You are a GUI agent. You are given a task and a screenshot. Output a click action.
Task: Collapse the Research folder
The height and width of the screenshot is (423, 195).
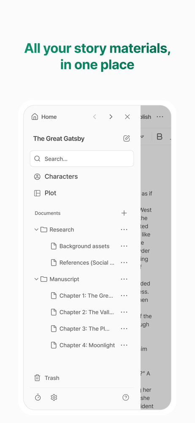(x=36, y=230)
